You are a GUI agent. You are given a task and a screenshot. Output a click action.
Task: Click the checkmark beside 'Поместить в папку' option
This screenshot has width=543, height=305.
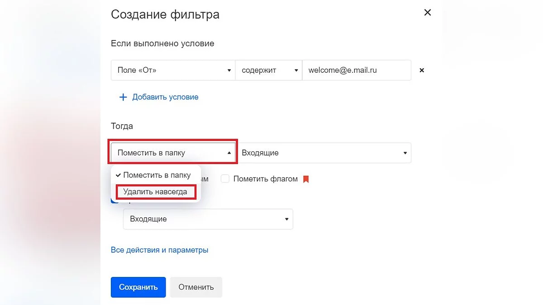coord(118,175)
